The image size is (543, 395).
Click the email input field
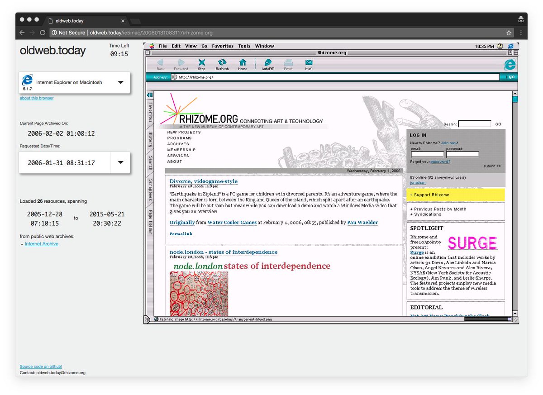tap(427, 154)
